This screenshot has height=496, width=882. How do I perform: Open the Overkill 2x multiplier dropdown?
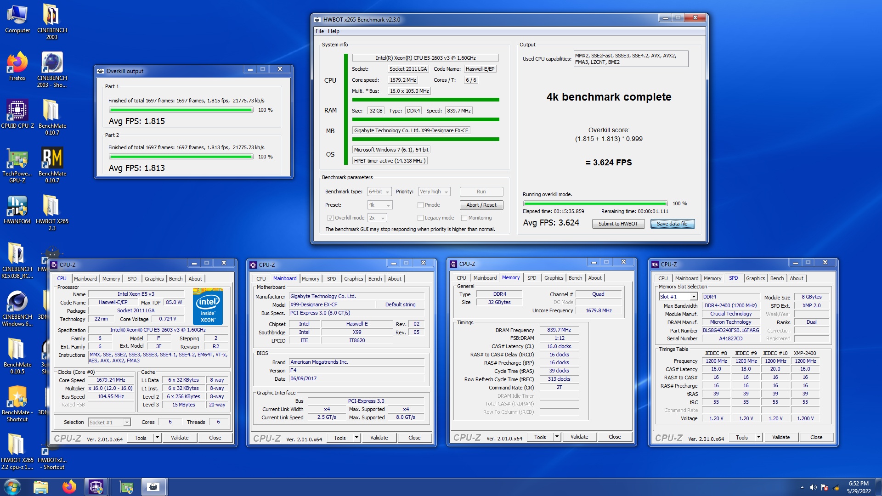click(x=377, y=218)
